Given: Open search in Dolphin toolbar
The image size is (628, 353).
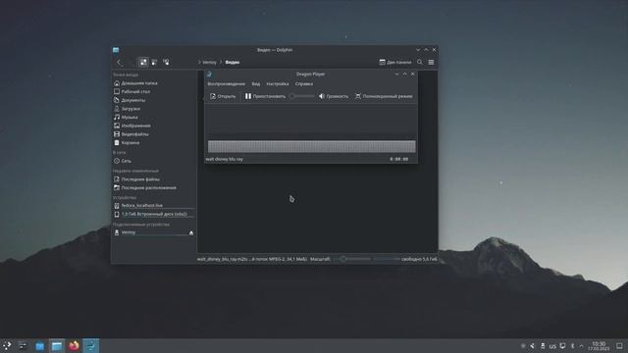Looking at the screenshot, I should click(x=420, y=62).
